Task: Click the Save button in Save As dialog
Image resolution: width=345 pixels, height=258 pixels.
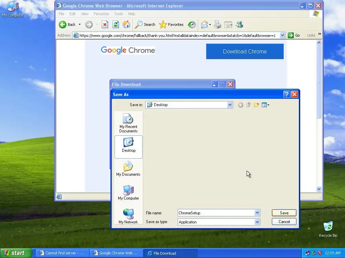Action: tap(284, 213)
